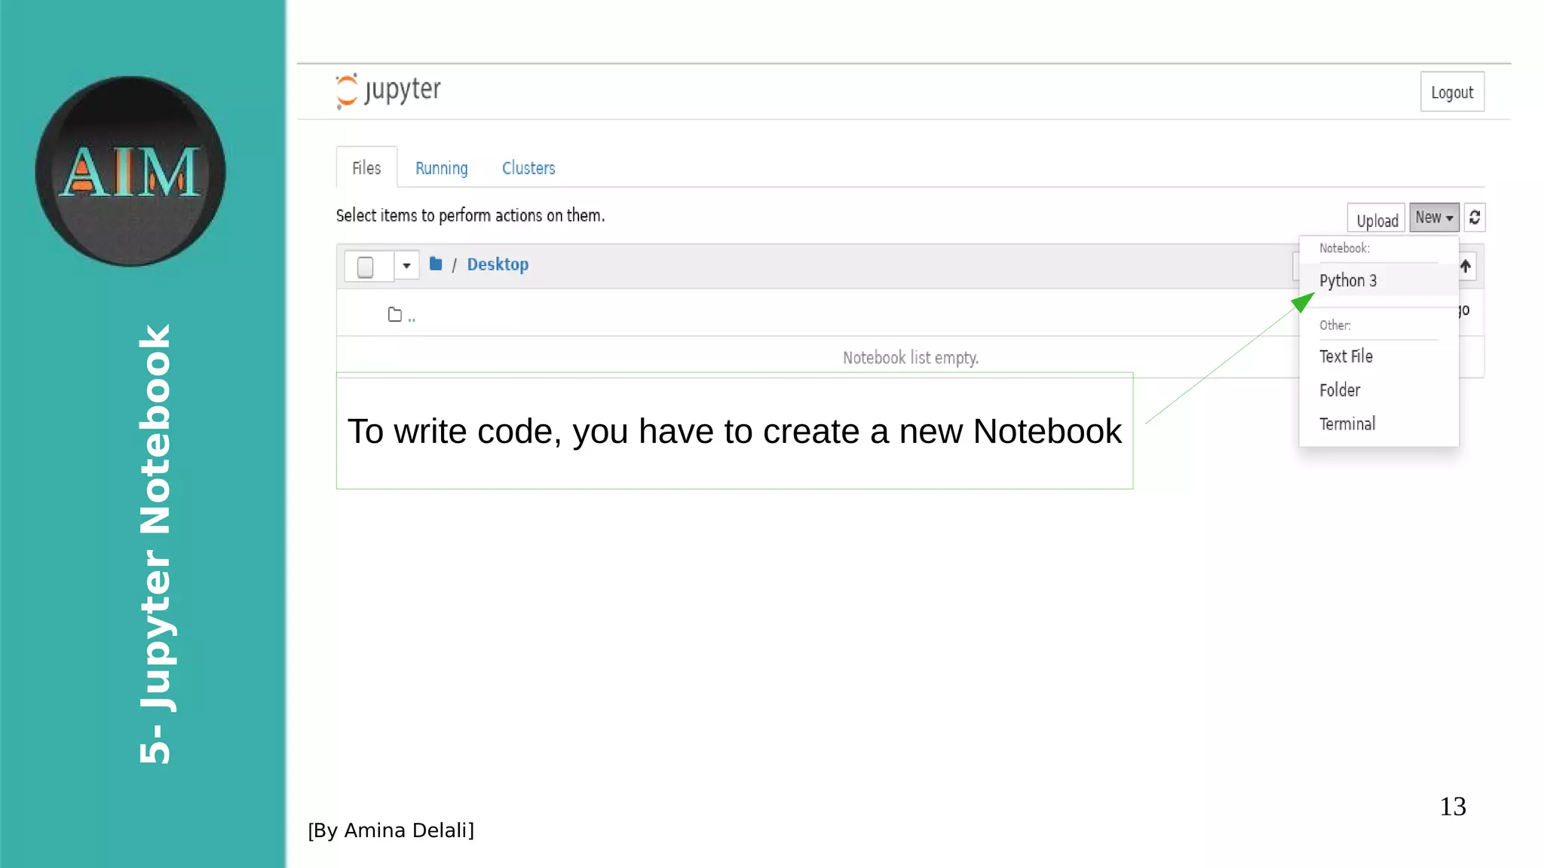Open the Clusters tab

pyautogui.click(x=528, y=168)
